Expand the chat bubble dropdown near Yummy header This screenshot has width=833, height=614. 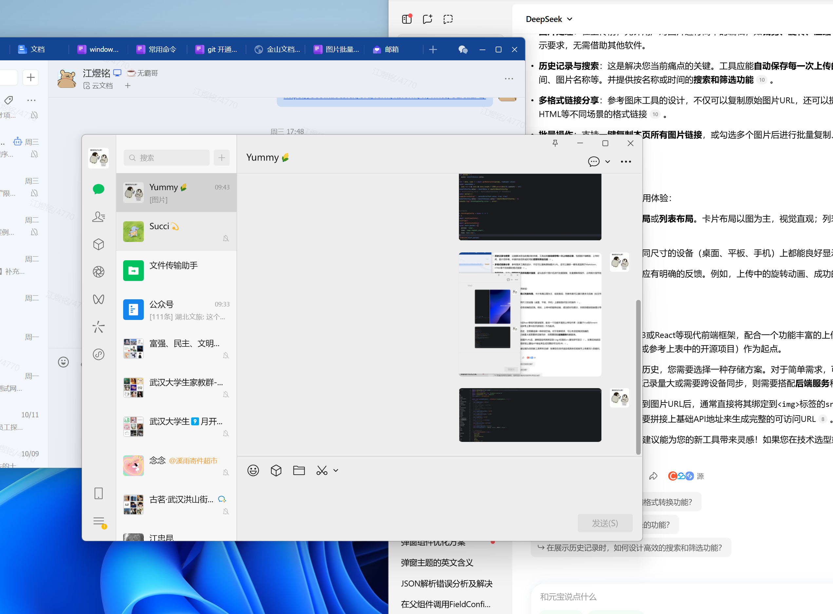pyautogui.click(x=608, y=161)
